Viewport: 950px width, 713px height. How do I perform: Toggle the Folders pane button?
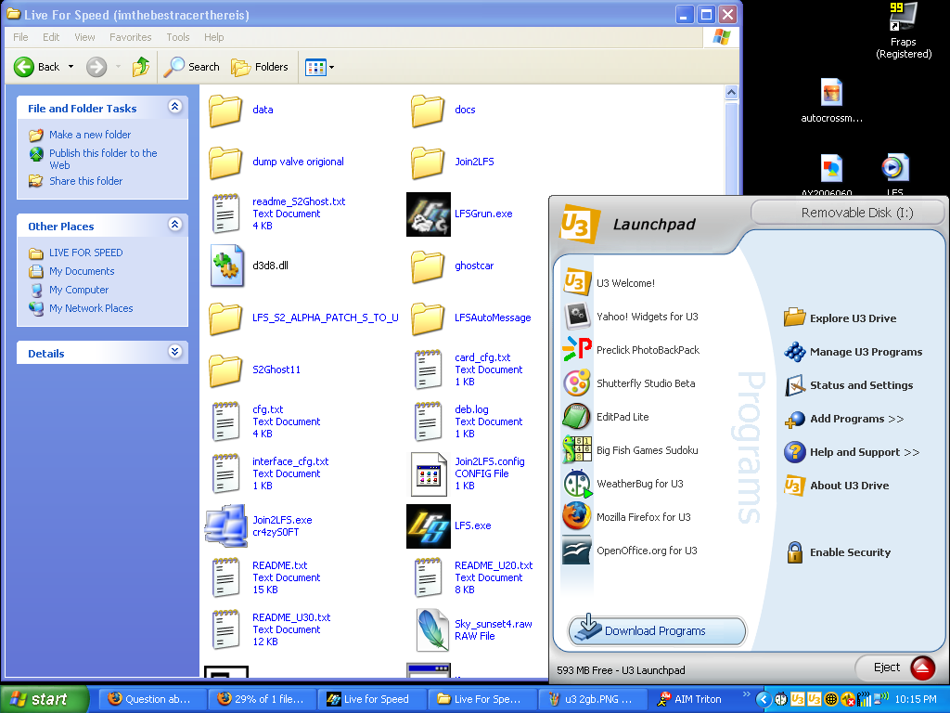click(260, 66)
